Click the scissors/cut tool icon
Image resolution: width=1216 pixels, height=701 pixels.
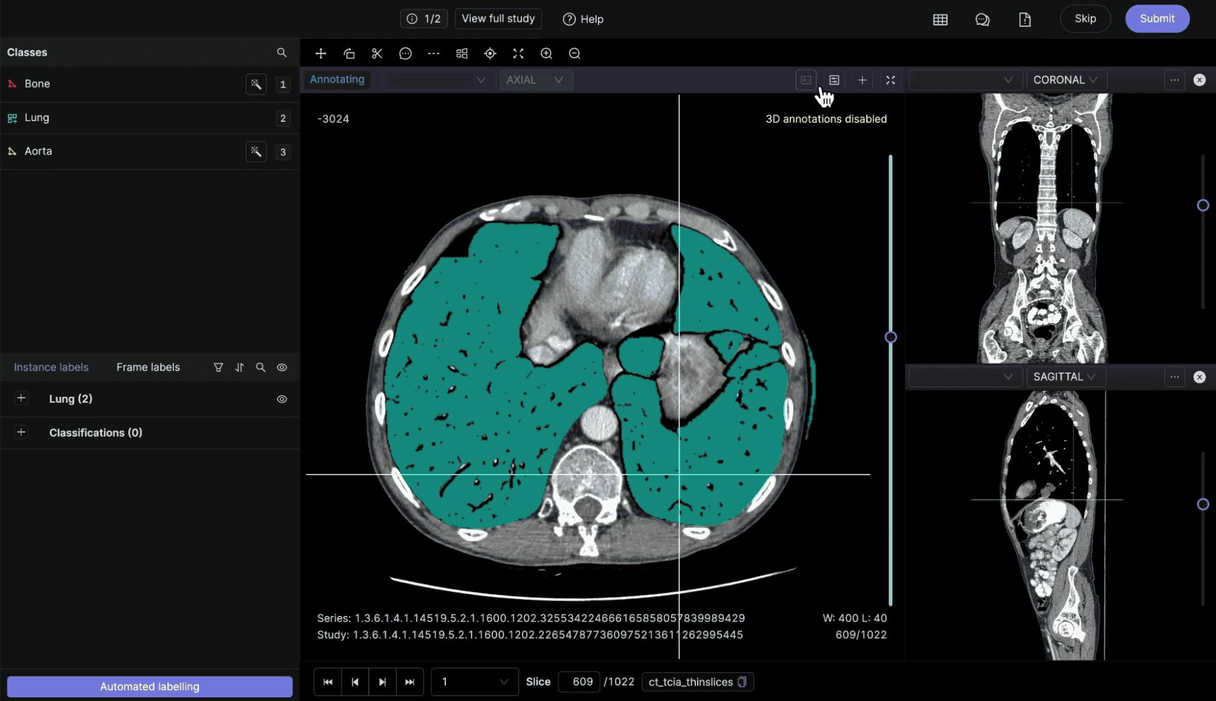coord(377,53)
